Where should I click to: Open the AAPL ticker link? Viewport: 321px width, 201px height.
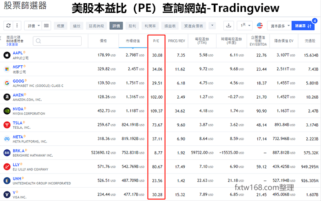[x=17, y=53]
